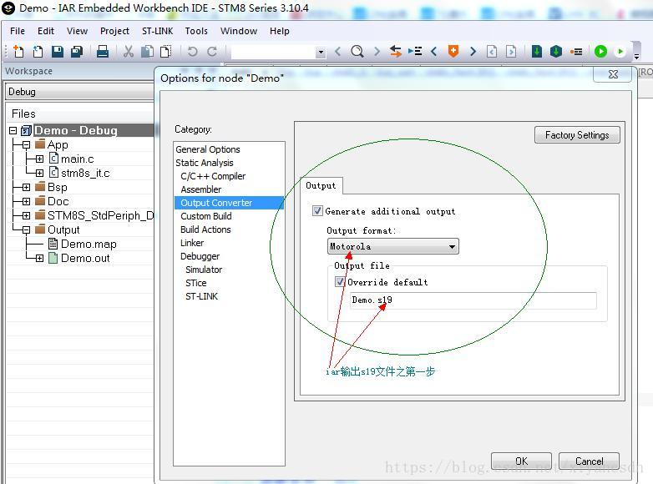Expand the Bsp folder node
Image resolution: width=653 pixels, height=484 pixels.
pyautogui.click(x=26, y=187)
